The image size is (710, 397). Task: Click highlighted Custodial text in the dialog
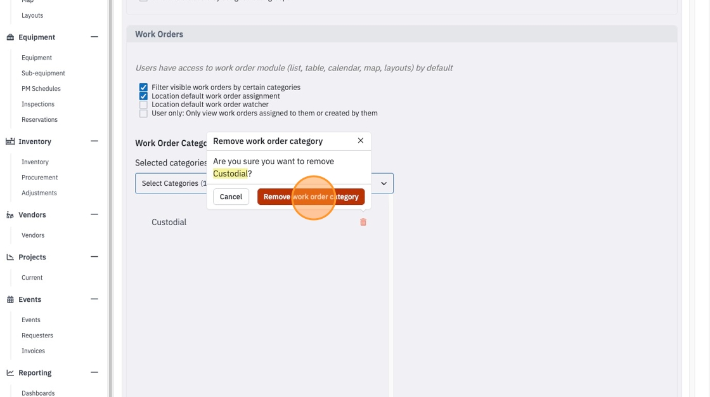pyautogui.click(x=231, y=174)
